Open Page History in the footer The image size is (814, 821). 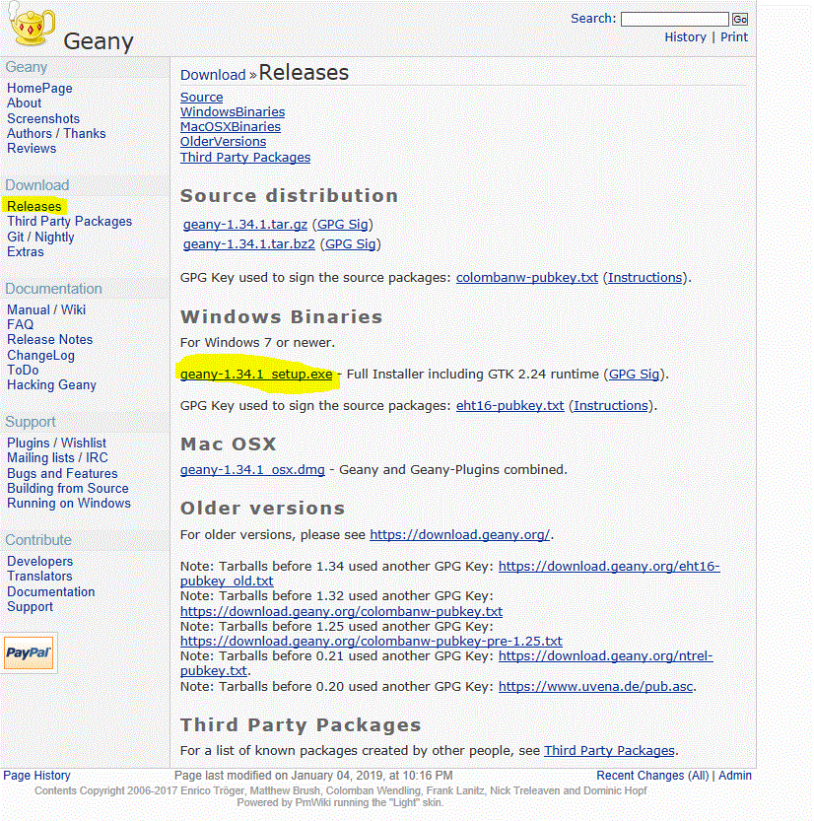click(x=36, y=775)
